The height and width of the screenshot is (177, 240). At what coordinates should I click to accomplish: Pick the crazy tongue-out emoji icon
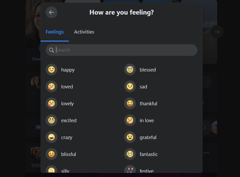click(x=51, y=137)
